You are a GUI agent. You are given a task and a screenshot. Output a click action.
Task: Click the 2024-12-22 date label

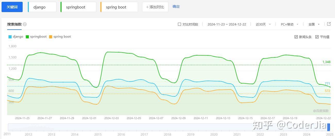[323, 118]
